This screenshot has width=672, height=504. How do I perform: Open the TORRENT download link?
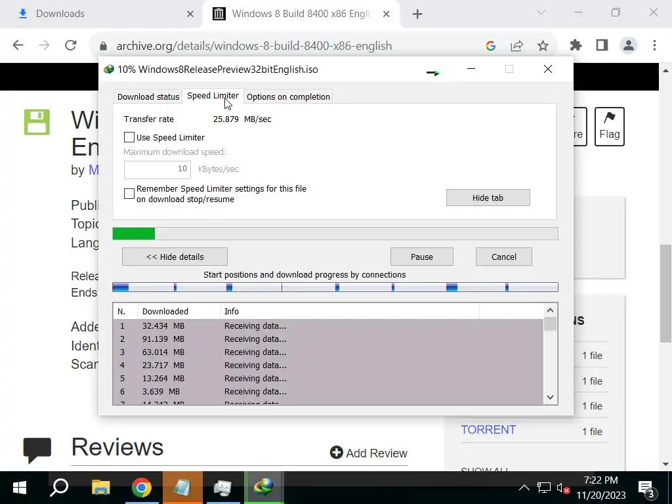coord(488,430)
